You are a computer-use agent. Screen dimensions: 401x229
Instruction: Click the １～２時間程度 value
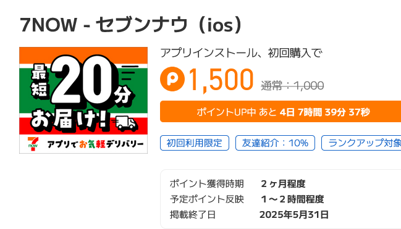(292, 199)
